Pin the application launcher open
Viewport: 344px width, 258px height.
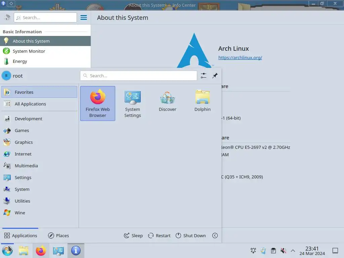pyautogui.click(x=215, y=76)
